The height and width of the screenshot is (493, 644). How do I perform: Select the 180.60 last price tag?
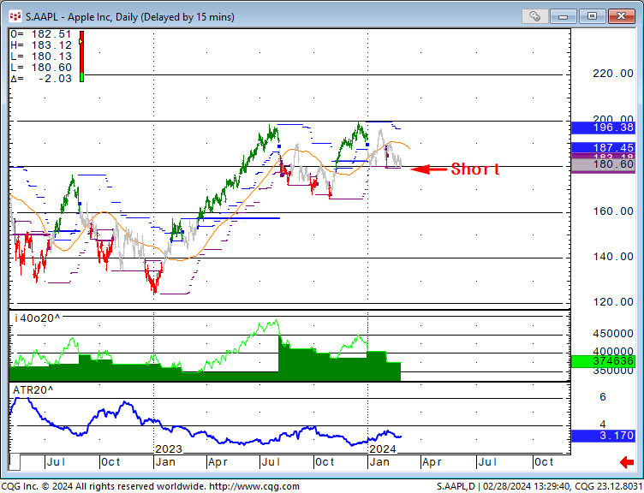pos(603,164)
